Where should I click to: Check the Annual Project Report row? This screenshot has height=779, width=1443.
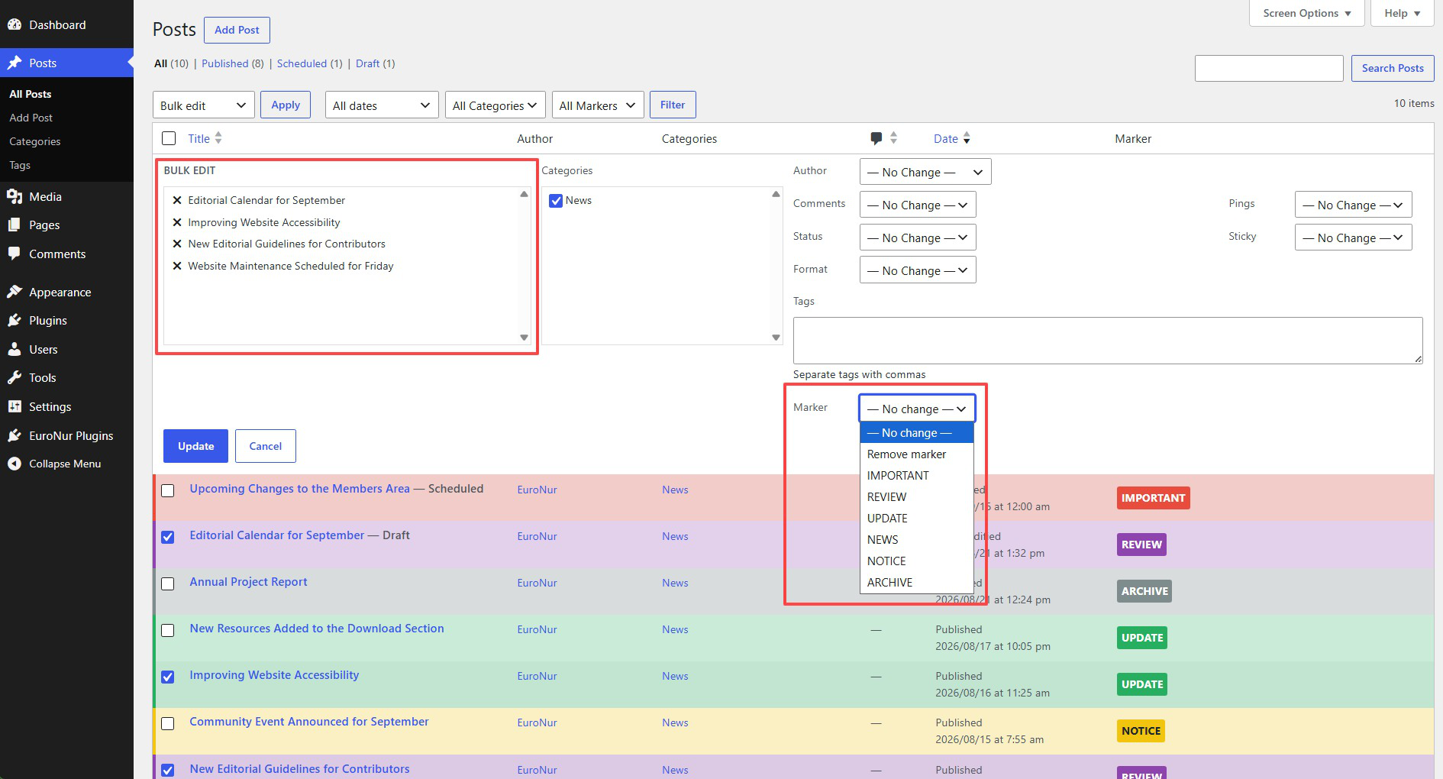point(168,583)
